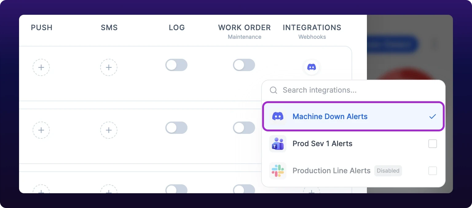Toggle the Log switch in the first row
472x208 pixels.
click(176, 65)
